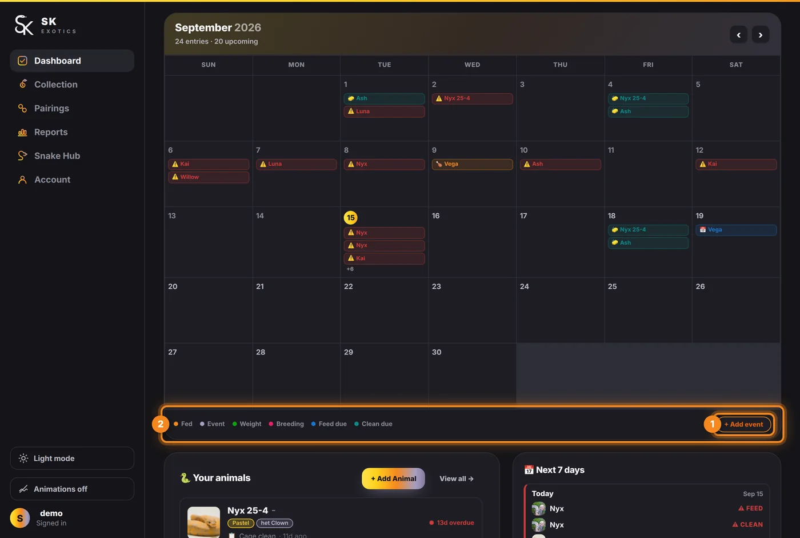
Task: Open the Ash entry on September 1
Action: pyautogui.click(x=384, y=98)
